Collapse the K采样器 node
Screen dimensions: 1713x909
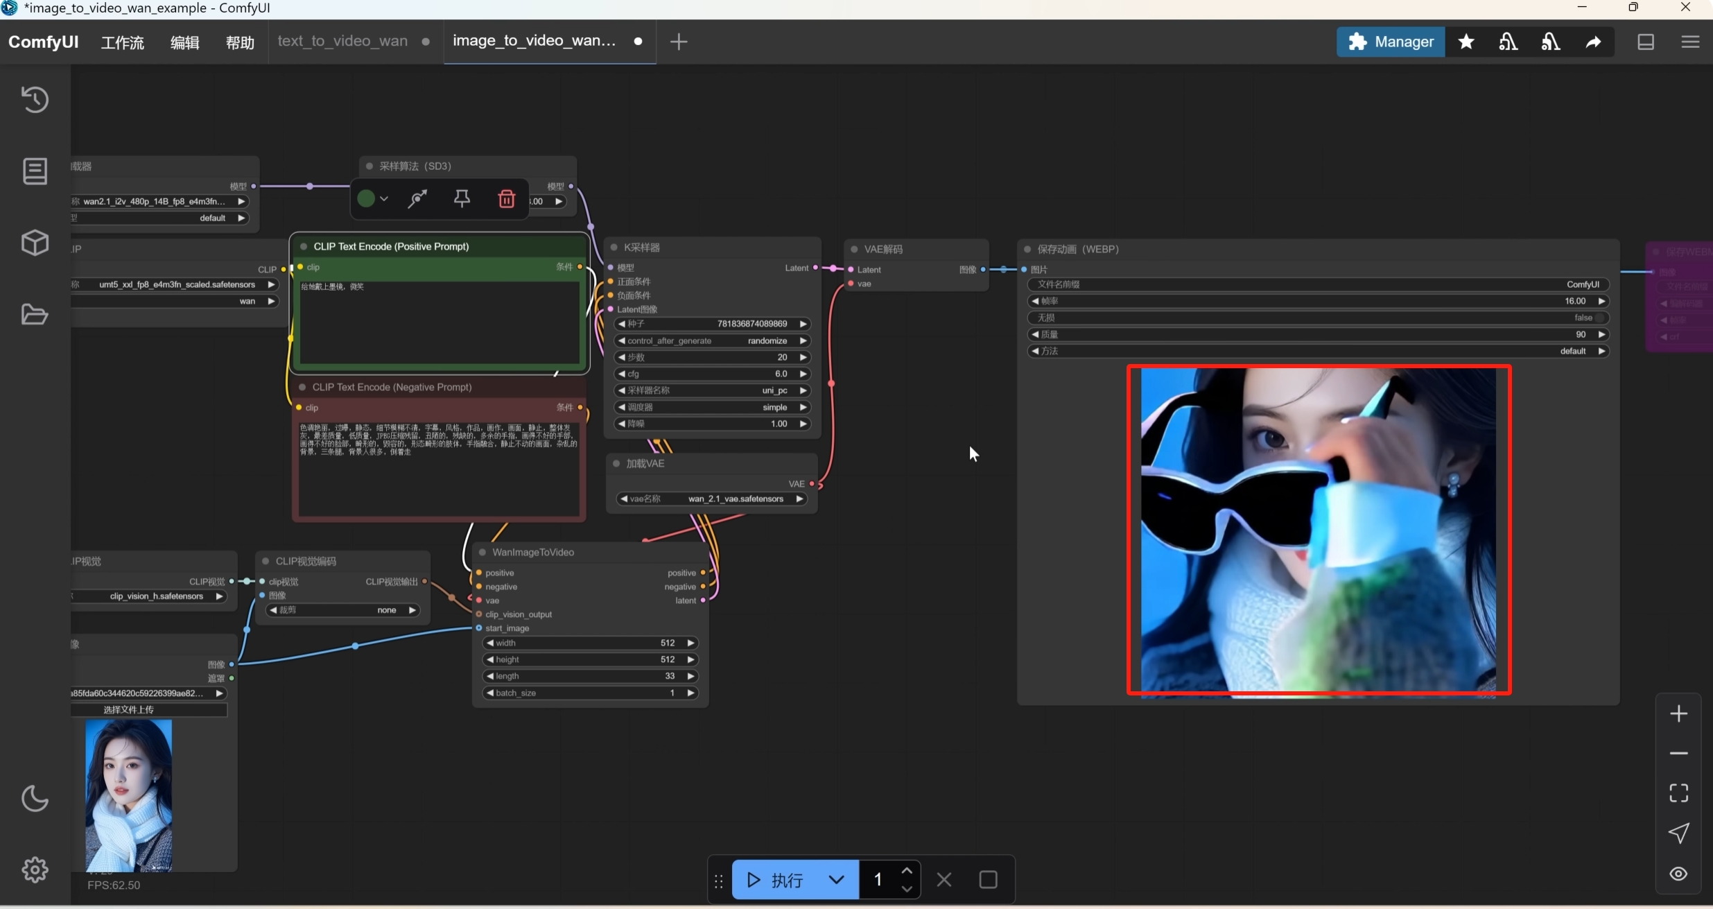(614, 248)
